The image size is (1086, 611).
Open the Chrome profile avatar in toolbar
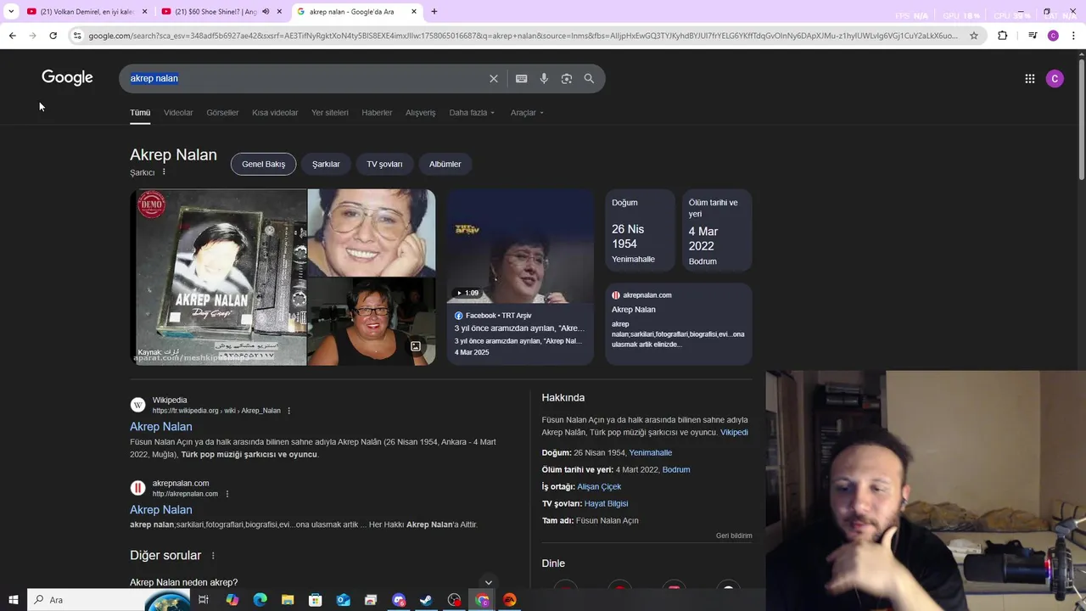tap(1053, 36)
